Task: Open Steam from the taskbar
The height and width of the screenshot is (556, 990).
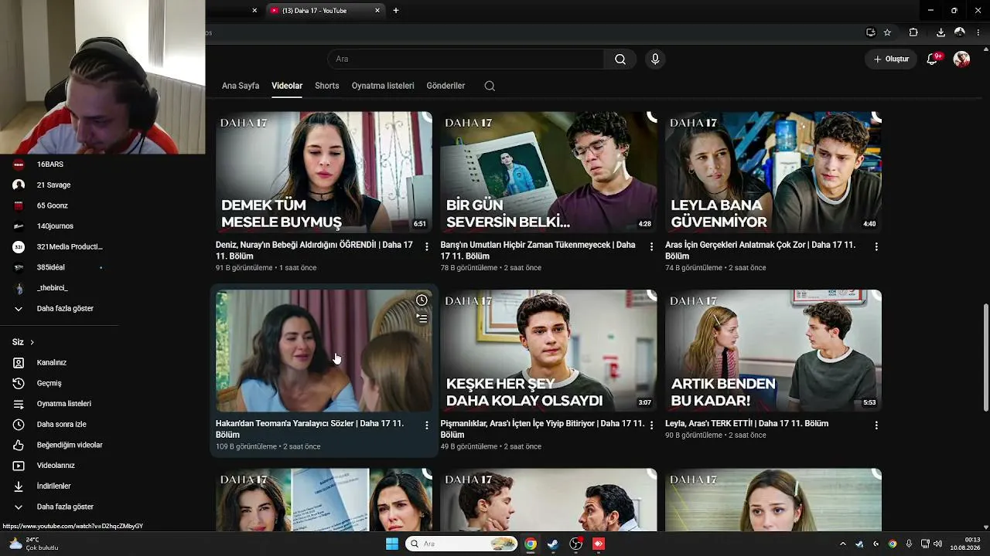Action: click(x=552, y=544)
